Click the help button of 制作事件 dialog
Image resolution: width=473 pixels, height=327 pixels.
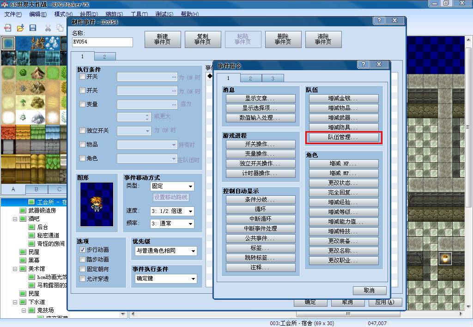tap(379, 20)
